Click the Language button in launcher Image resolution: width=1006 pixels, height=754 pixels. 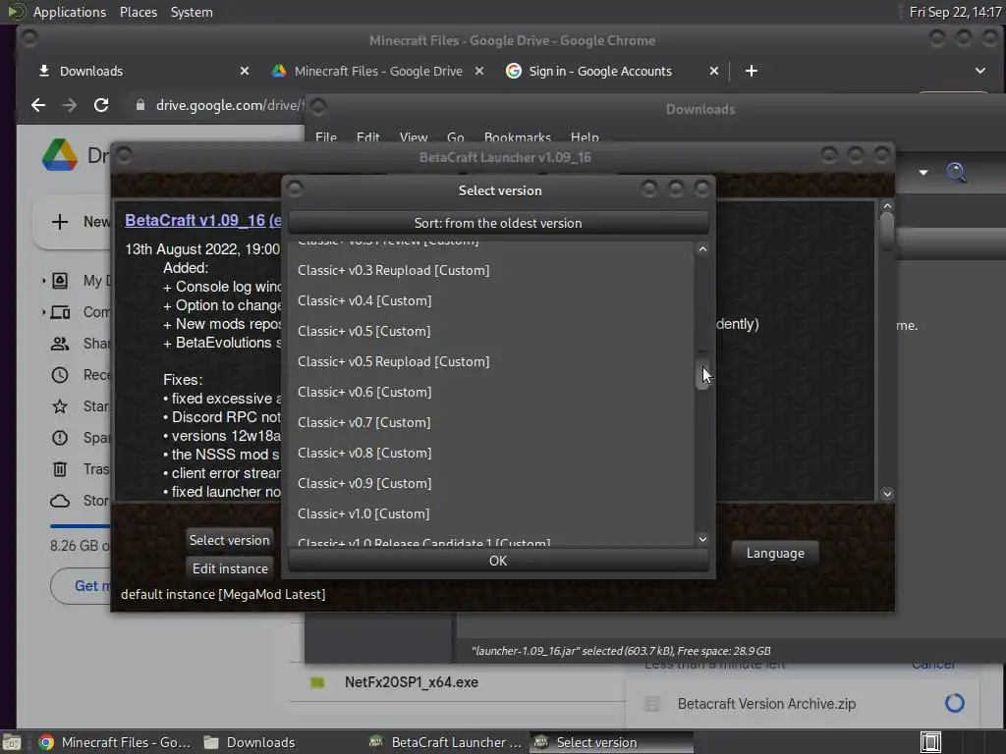(x=775, y=554)
